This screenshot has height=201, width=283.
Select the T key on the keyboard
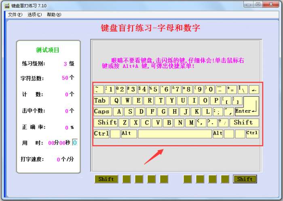pos(161,101)
